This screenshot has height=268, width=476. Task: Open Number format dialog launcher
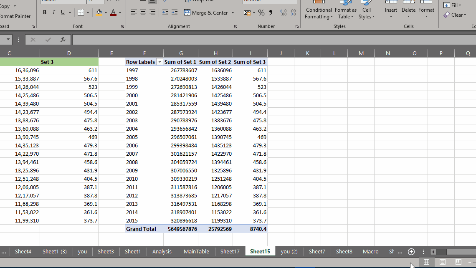(x=297, y=27)
